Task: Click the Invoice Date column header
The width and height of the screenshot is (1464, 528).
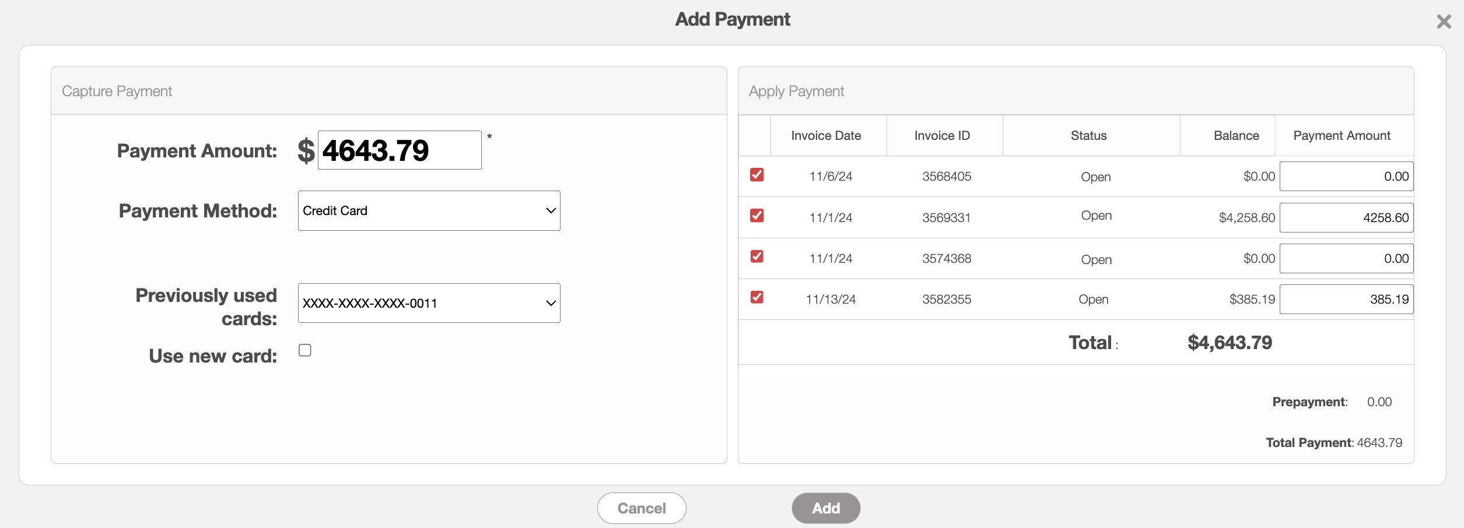Action: (x=826, y=136)
